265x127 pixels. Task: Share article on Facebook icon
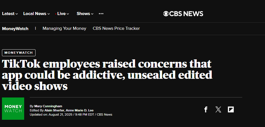tap(206, 109)
